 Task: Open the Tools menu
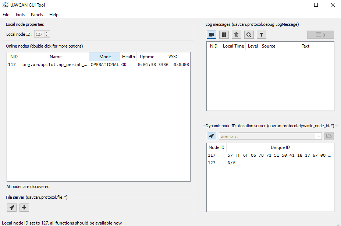coord(19,15)
